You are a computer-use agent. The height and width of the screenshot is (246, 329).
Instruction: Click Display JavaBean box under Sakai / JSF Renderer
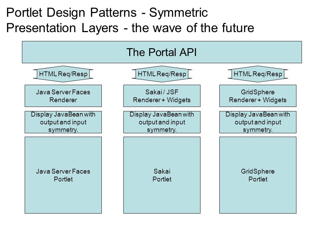pyautogui.click(x=162, y=122)
